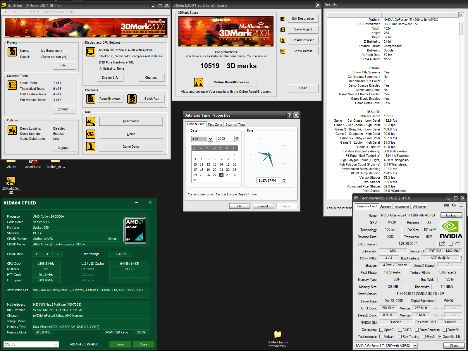Click OK in Date and Time Properties
468x351 pixels.
(240, 206)
